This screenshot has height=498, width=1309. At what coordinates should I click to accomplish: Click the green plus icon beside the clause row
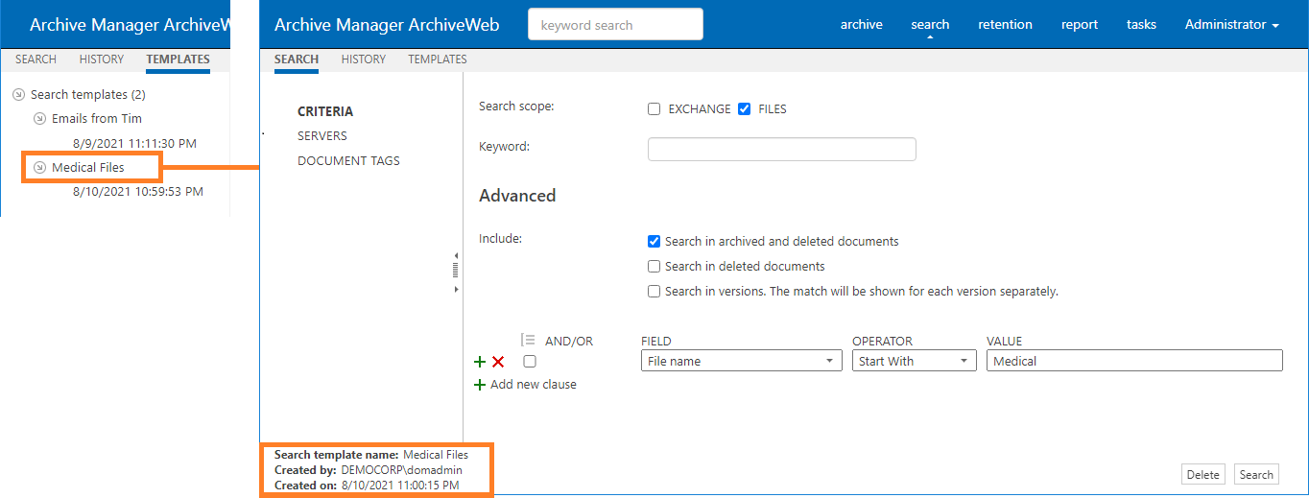point(480,362)
